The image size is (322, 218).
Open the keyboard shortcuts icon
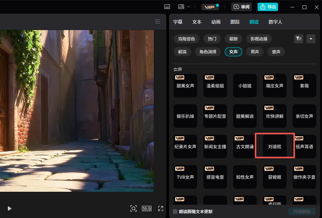point(167,7)
